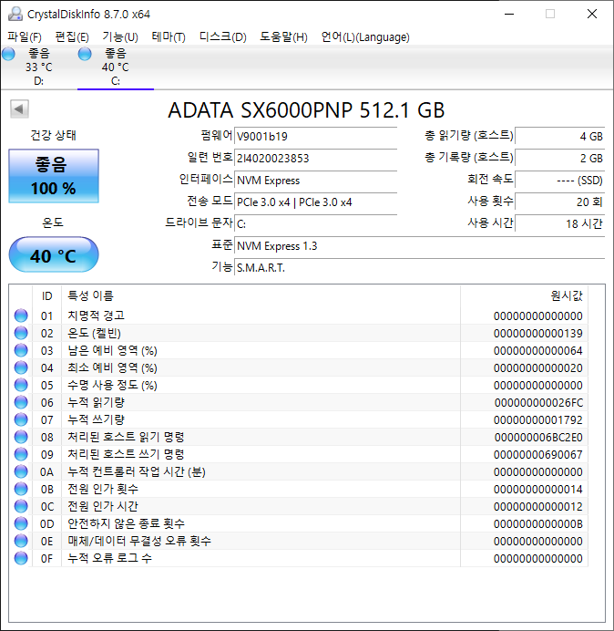Open the 디스크(D) menu
Viewport: 614px width, 631px height.
pyautogui.click(x=223, y=37)
